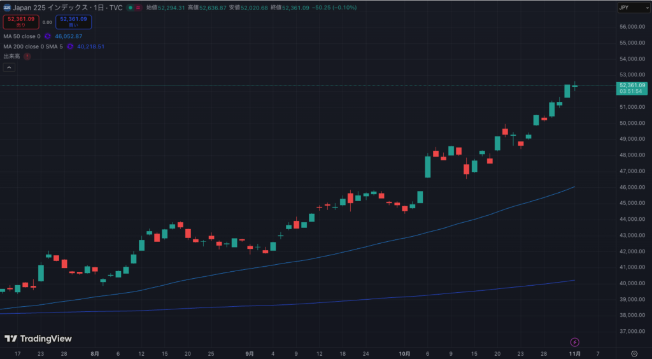652x359 pixels.
Task: Click the Japan 225 symbol logo icon
Action: pos(7,8)
